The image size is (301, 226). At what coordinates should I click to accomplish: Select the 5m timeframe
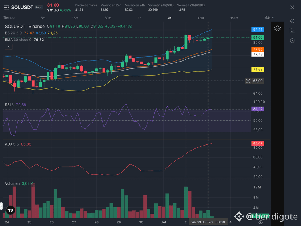pos(43,18)
